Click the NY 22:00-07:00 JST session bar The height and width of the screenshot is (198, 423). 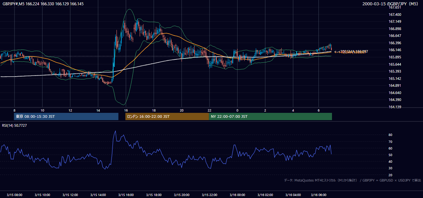pos(270,116)
